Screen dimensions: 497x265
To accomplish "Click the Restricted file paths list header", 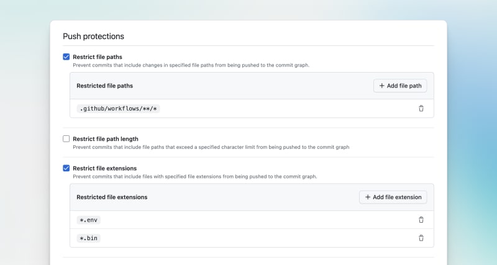I will click(104, 86).
